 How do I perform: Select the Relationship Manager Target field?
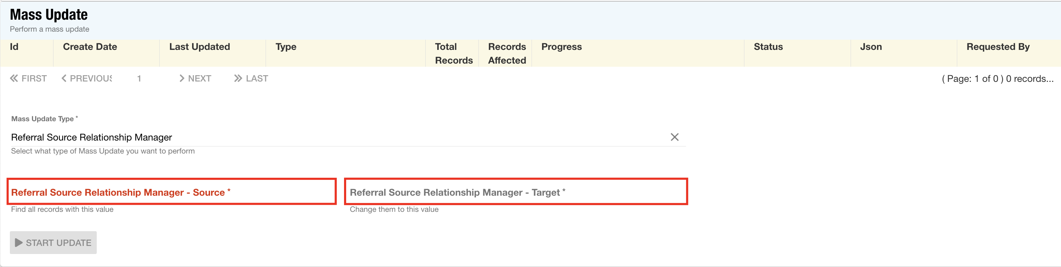point(516,192)
